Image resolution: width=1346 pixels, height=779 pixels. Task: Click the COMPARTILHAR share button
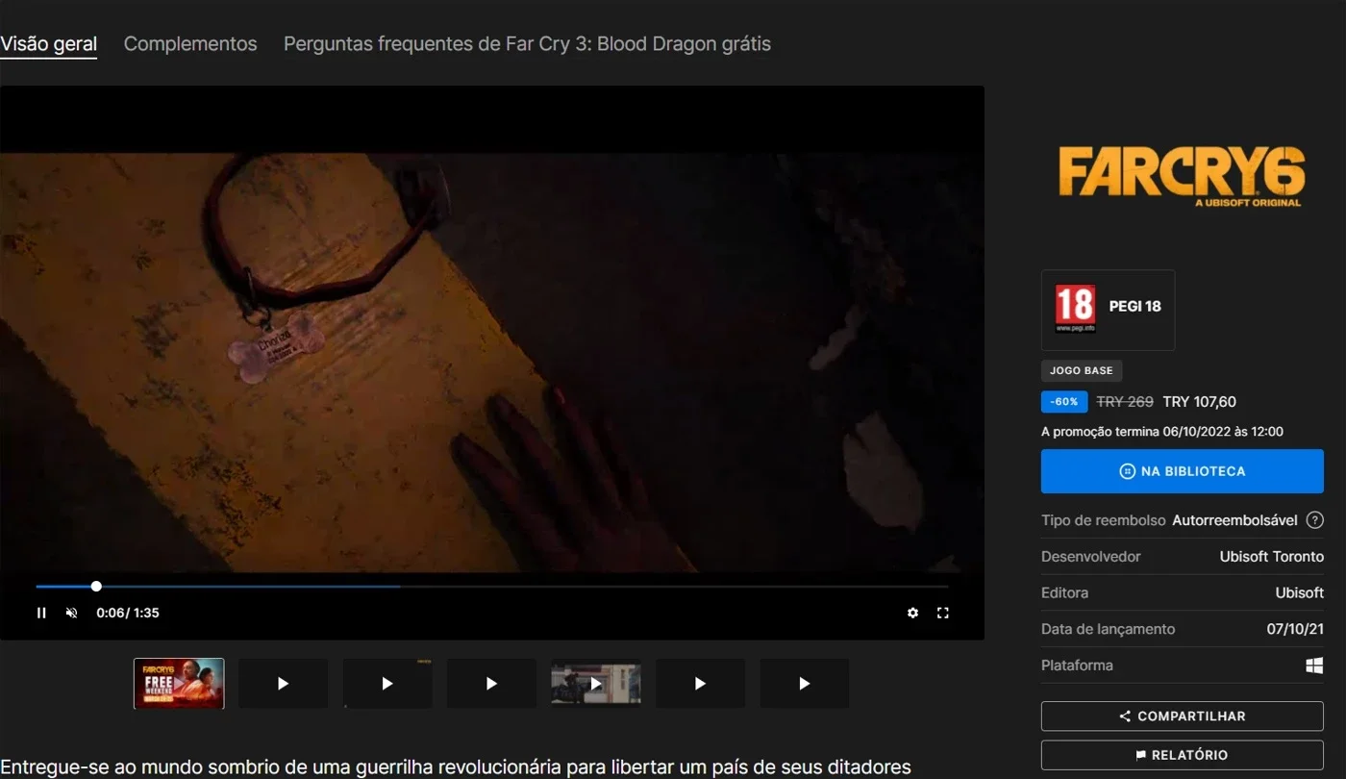point(1183,716)
